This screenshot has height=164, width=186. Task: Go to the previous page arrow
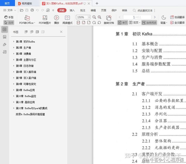120,17
